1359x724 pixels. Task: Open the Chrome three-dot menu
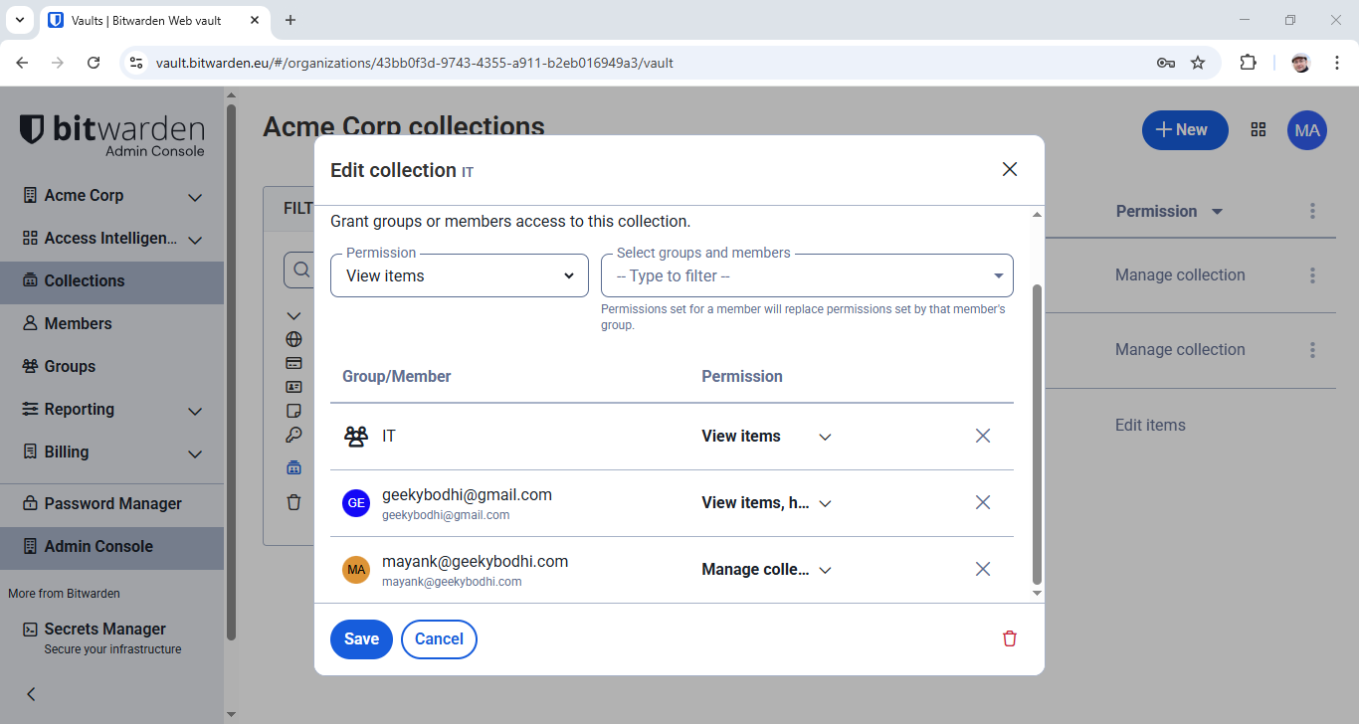coord(1337,63)
